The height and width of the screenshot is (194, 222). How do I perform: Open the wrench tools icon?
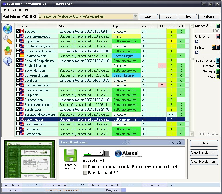[x=8, y=40]
